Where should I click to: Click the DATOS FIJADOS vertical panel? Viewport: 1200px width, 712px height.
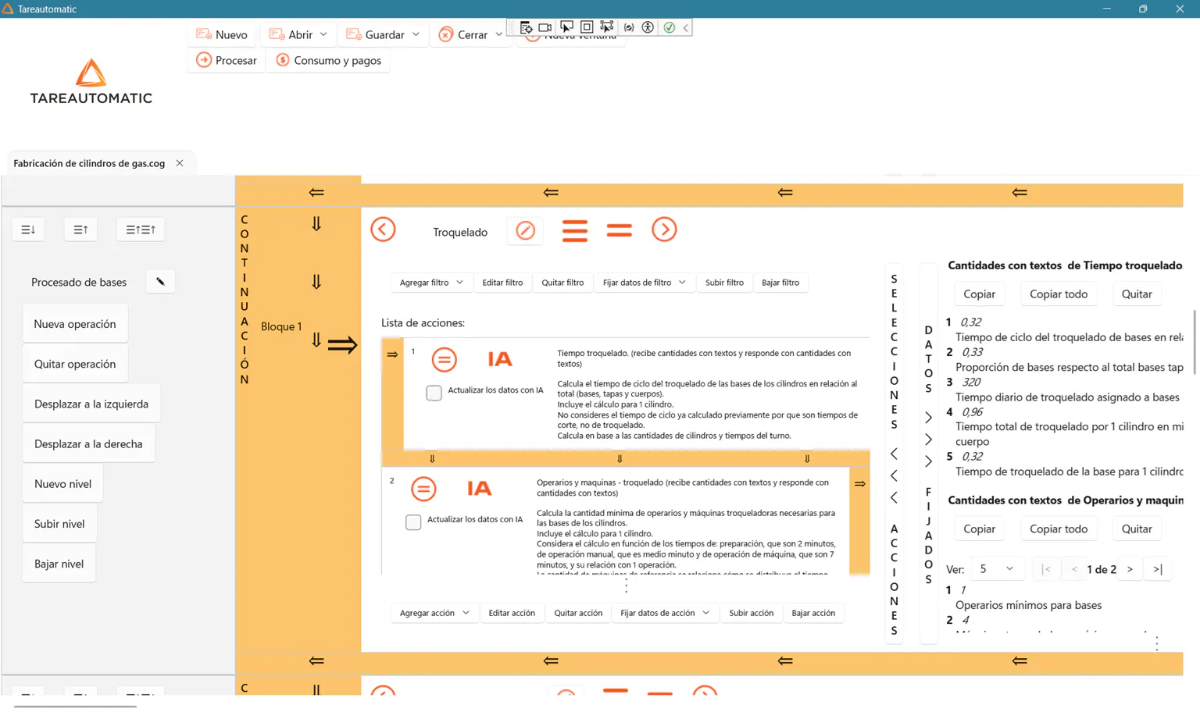tap(928, 454)
